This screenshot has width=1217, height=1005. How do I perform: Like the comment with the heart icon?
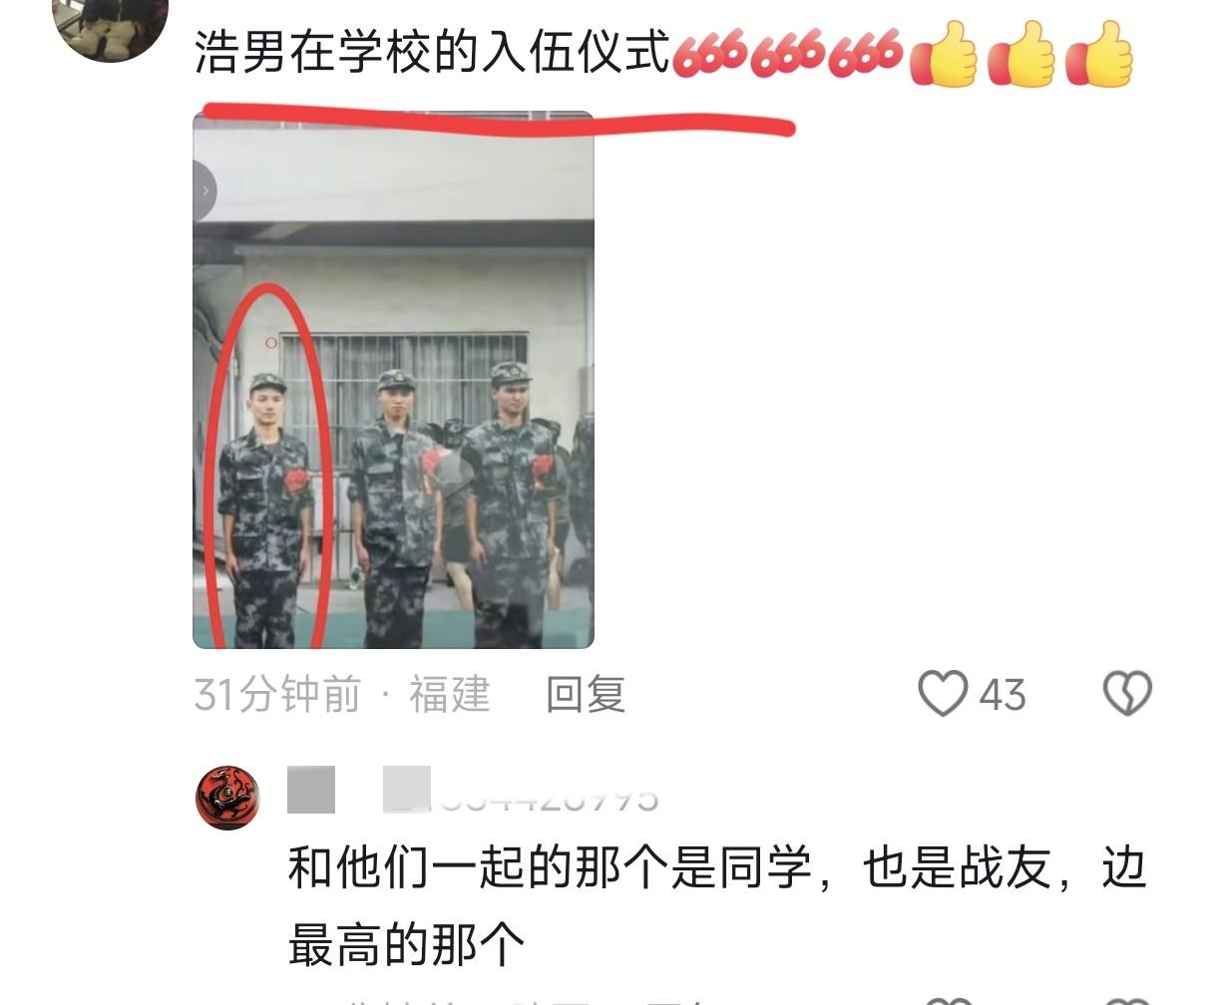[943, 694]
